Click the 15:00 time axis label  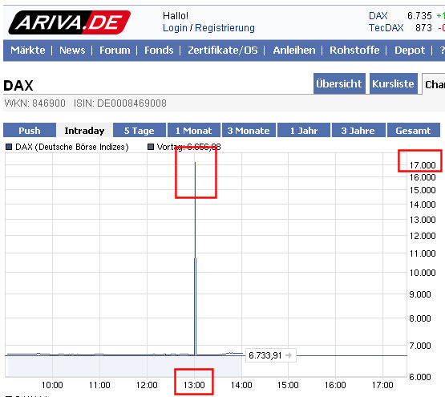click(288, 385)
